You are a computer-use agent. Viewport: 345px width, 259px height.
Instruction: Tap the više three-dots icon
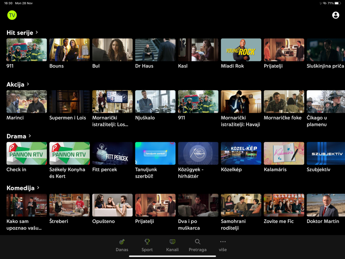pos(223,242)
